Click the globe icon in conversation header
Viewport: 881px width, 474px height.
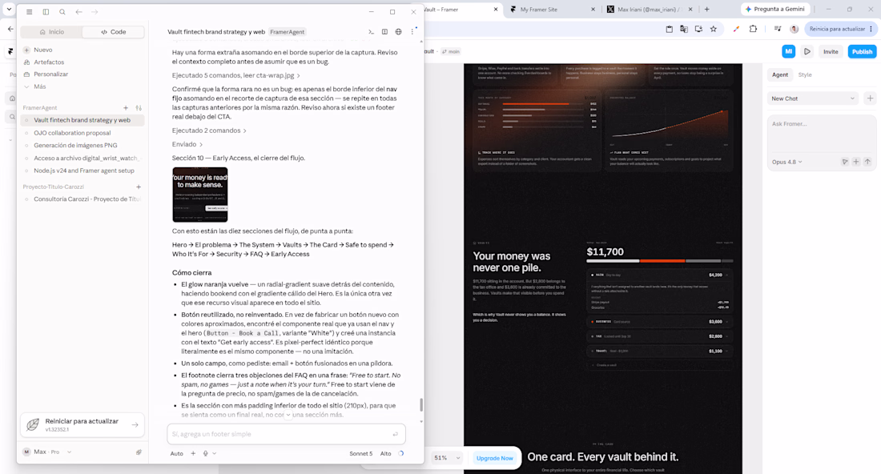(x=398, y=32)
